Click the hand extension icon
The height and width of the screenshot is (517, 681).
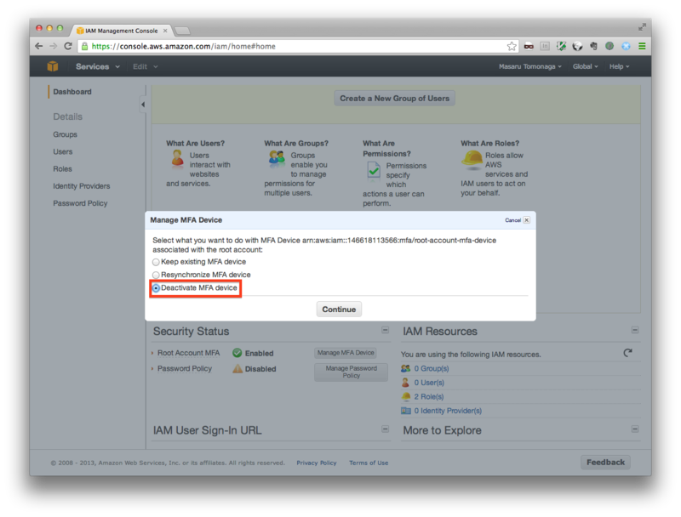pos(593,46)
